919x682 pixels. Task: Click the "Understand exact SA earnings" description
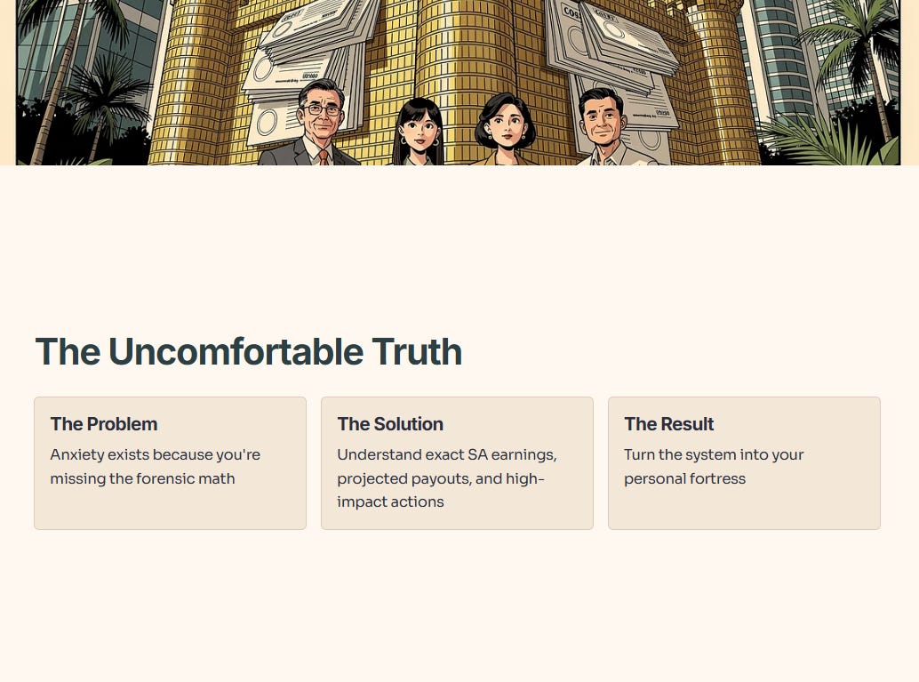tap(446, 455)
